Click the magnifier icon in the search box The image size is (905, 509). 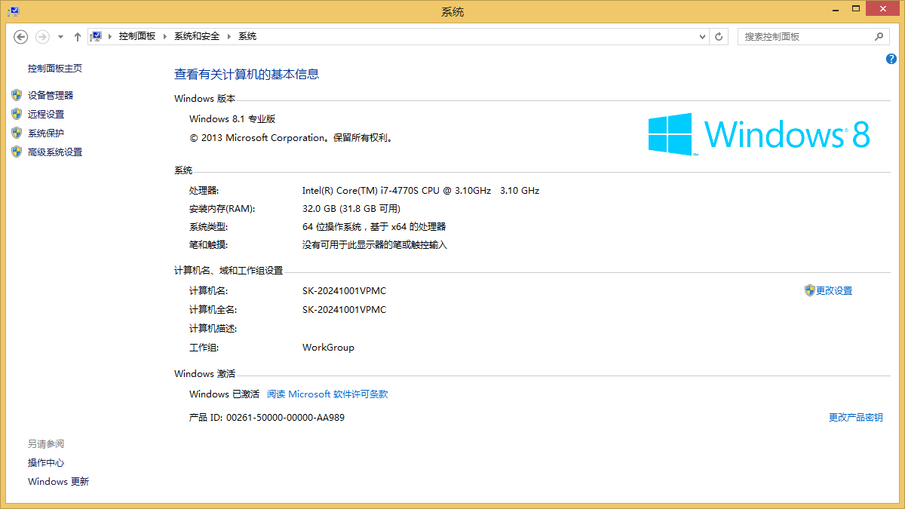(x=879, y=36)
